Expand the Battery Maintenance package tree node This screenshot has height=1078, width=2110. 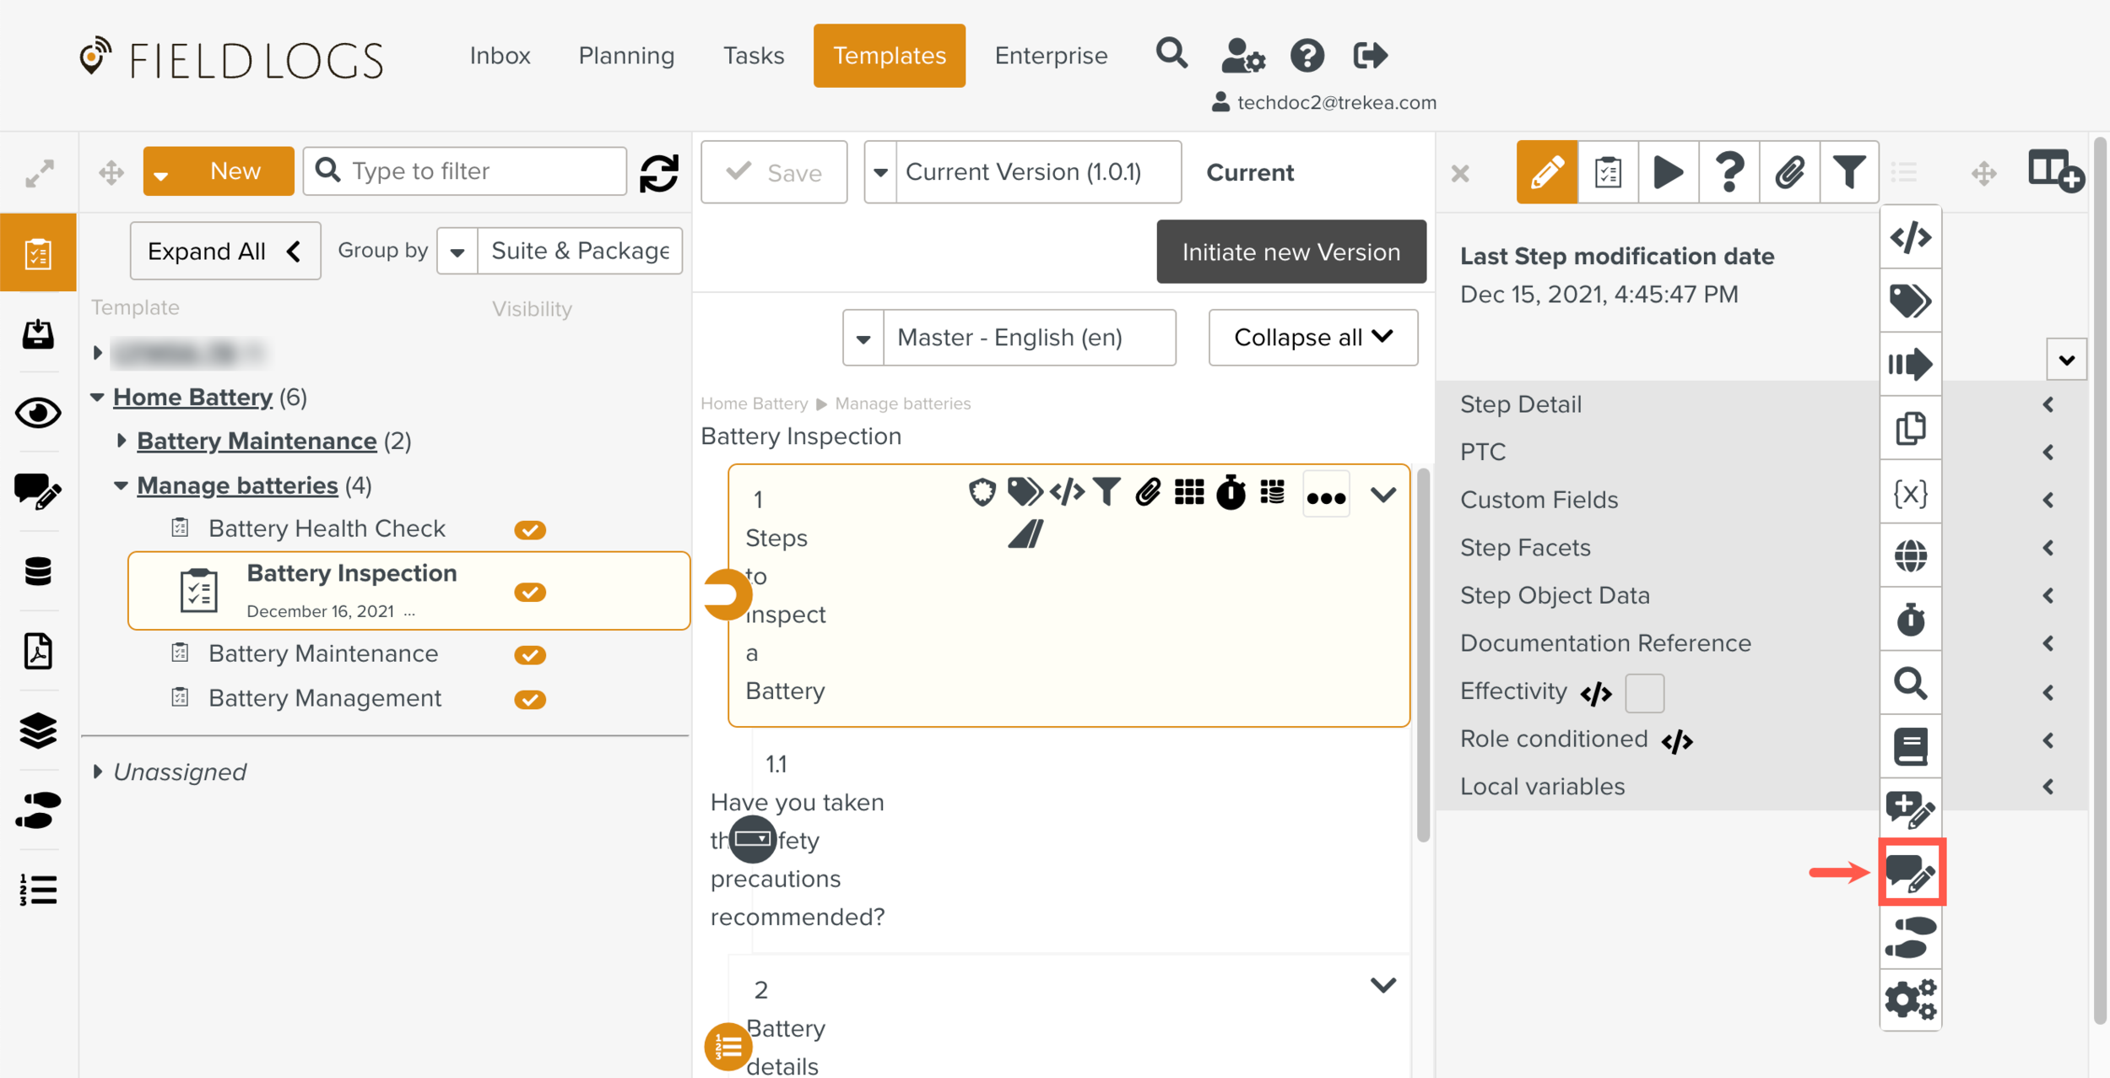pyautogui.click(x=121, y=441)
